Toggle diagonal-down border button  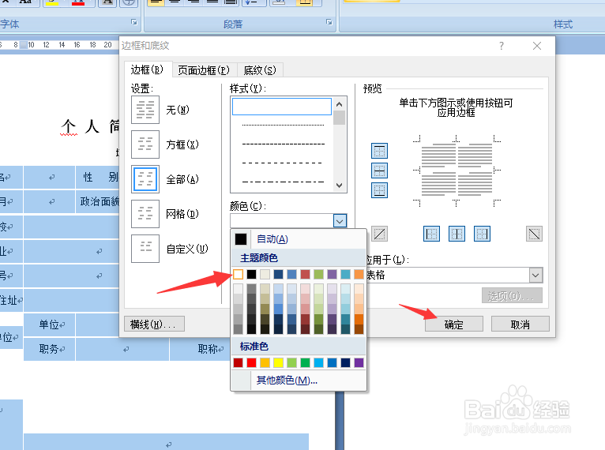click(x=535, y=234)
